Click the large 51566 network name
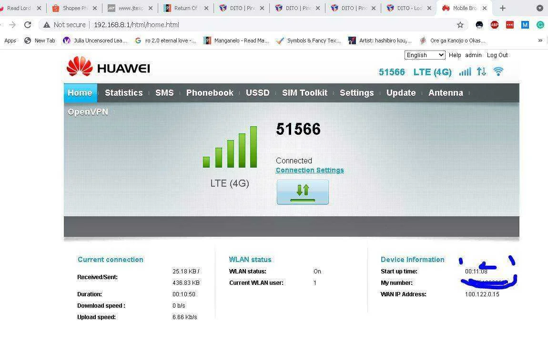Image resolution: width=548 pixels, height=362 pixels. 298,129
